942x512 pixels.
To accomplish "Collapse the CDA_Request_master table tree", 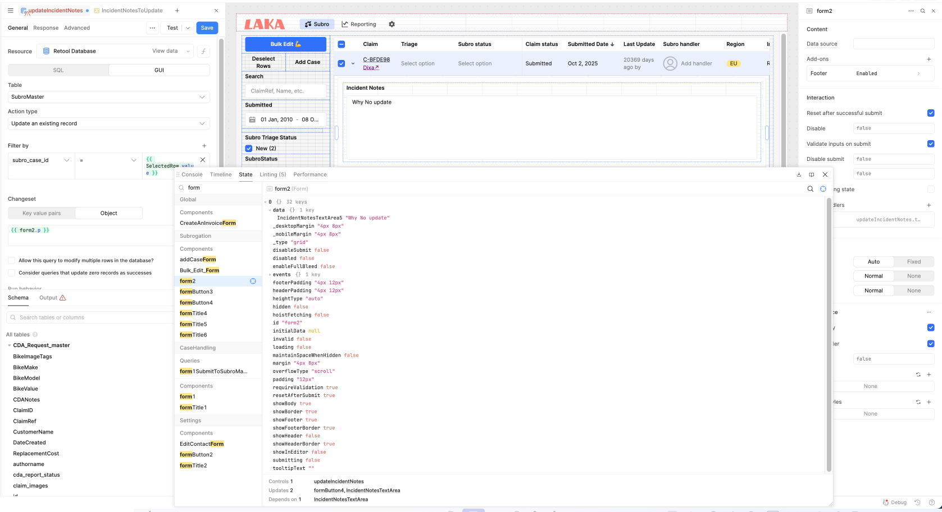I will pyautogui.click(x=9, y=345).
